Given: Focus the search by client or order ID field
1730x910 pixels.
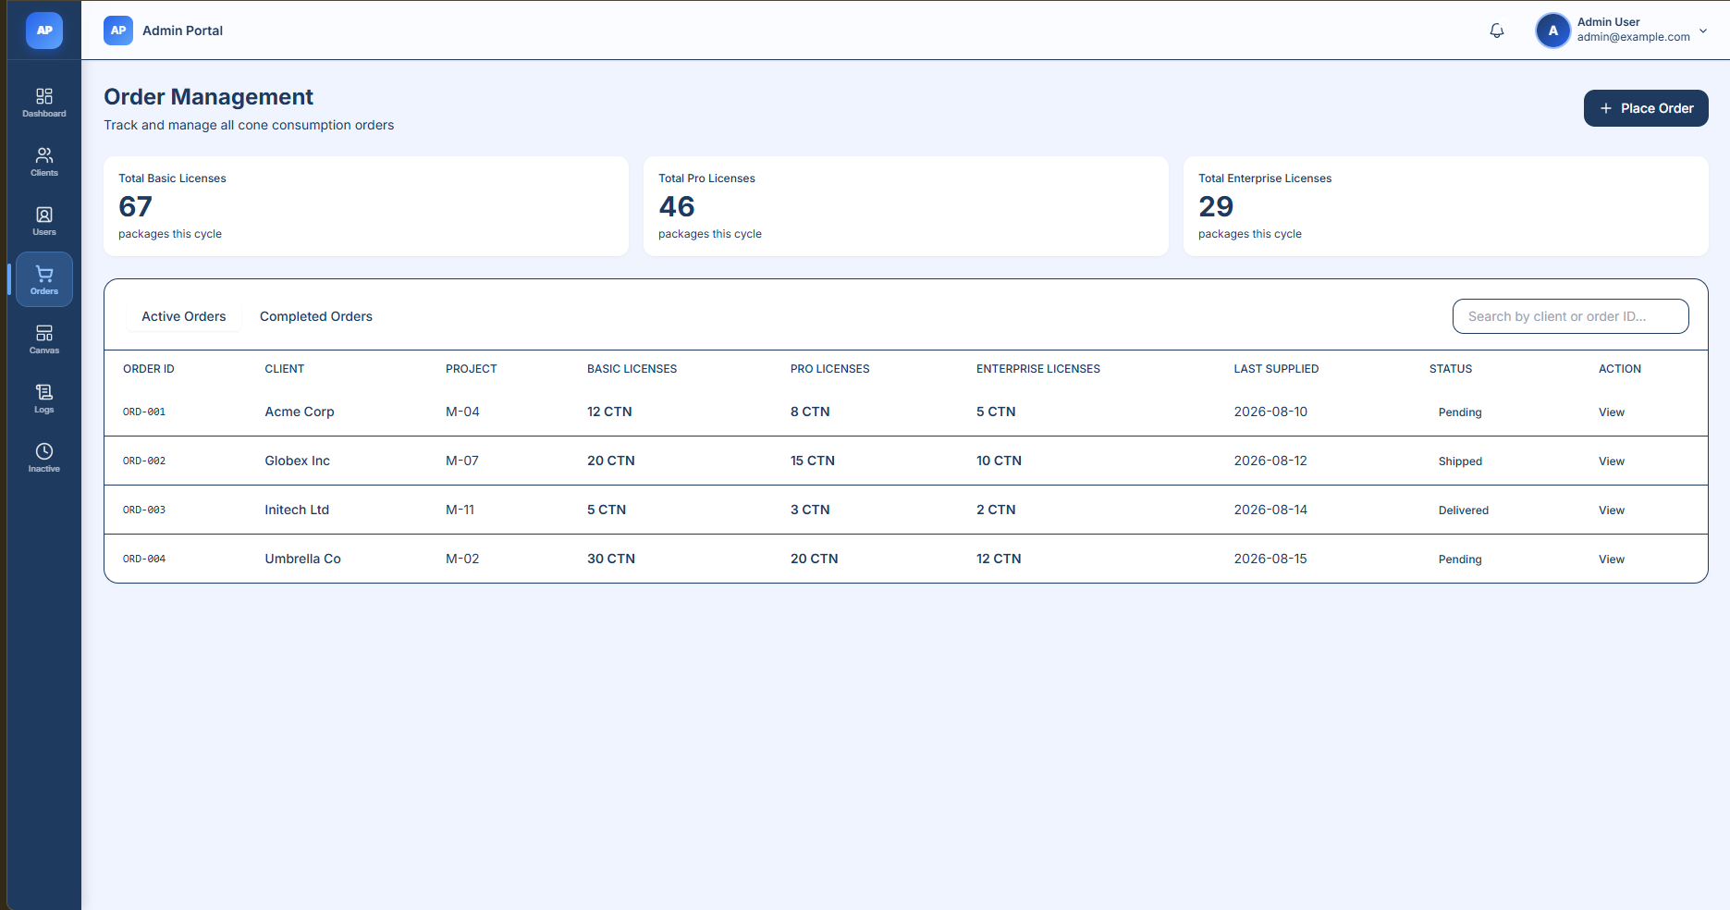Looking at the screenshot, I should coord(1571,316).
